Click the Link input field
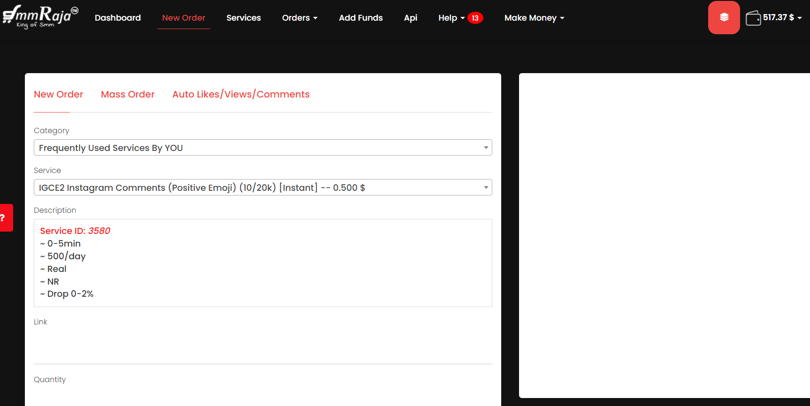810x406 pixels. [262, 347]
